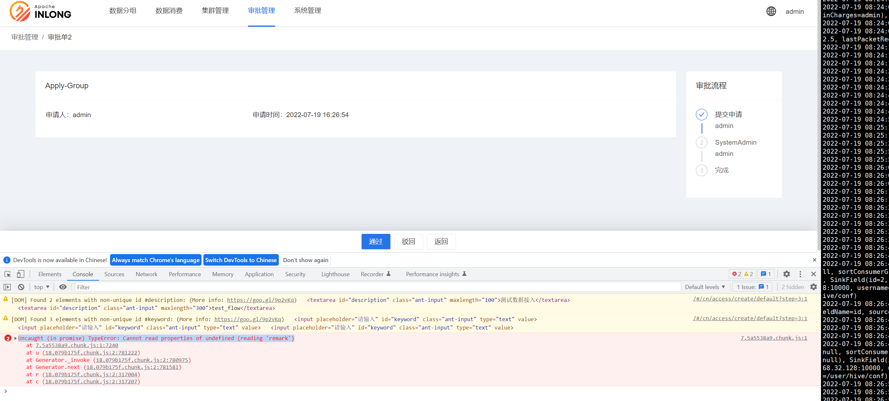Show the console sidebar icon
Image resolution: width=889 pixels, height=401 pixels.
click(7, 287)
